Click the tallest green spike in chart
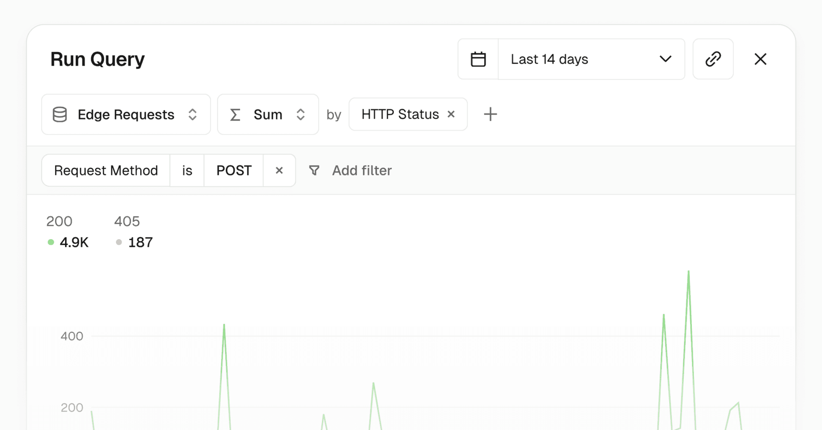This screenshot has height=430, width=822. (688, 272)
